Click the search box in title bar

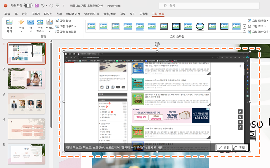[x=209, y=5]
